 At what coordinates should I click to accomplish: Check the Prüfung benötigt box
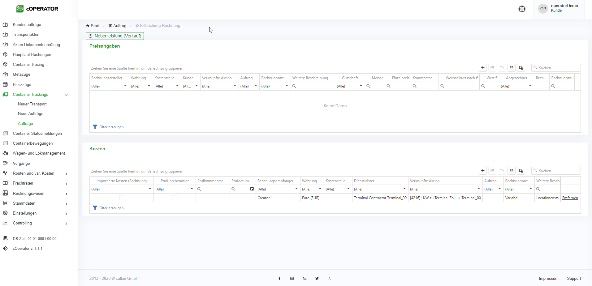[x=175, y=198]
